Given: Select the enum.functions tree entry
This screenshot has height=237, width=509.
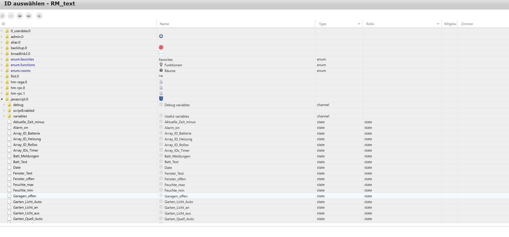Looking at the screenshot, I should click(23, 65).
